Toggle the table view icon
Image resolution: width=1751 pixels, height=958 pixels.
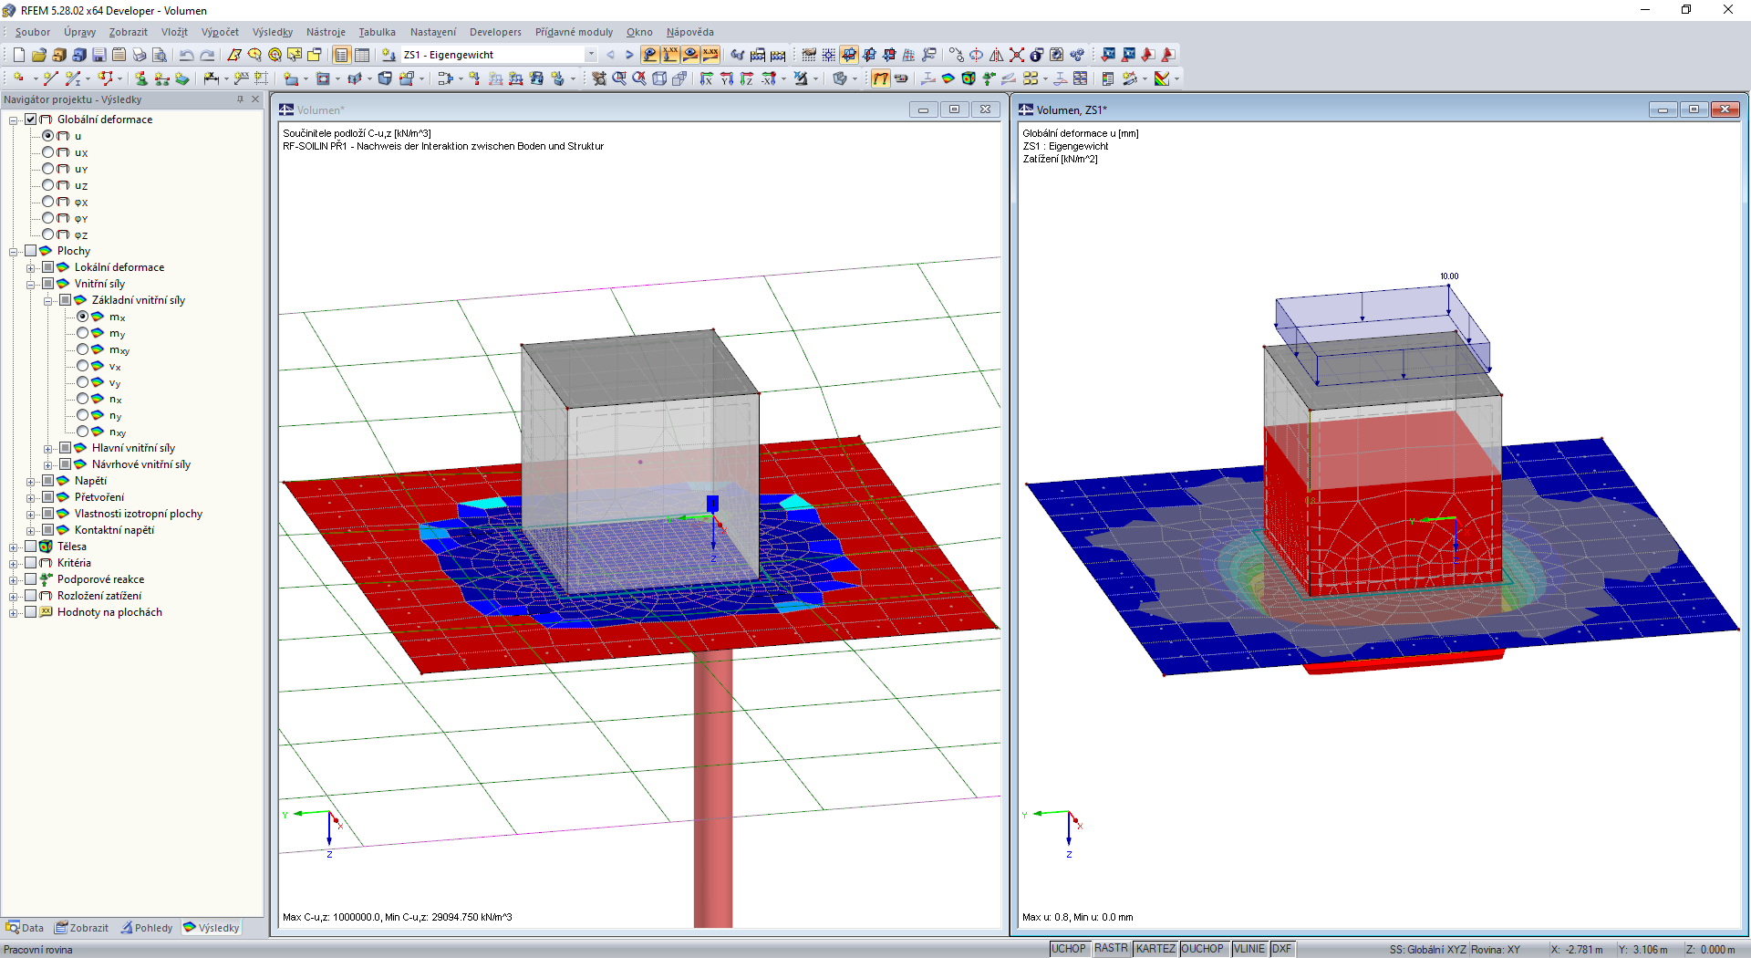pyautogui.click(x=361, y=55)
